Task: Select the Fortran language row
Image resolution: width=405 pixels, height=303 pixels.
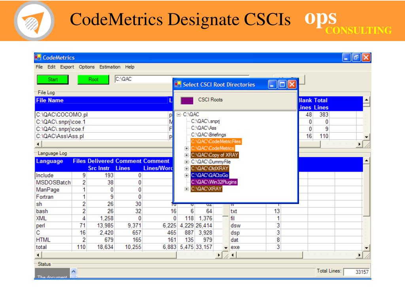Action: coord(104,197)
